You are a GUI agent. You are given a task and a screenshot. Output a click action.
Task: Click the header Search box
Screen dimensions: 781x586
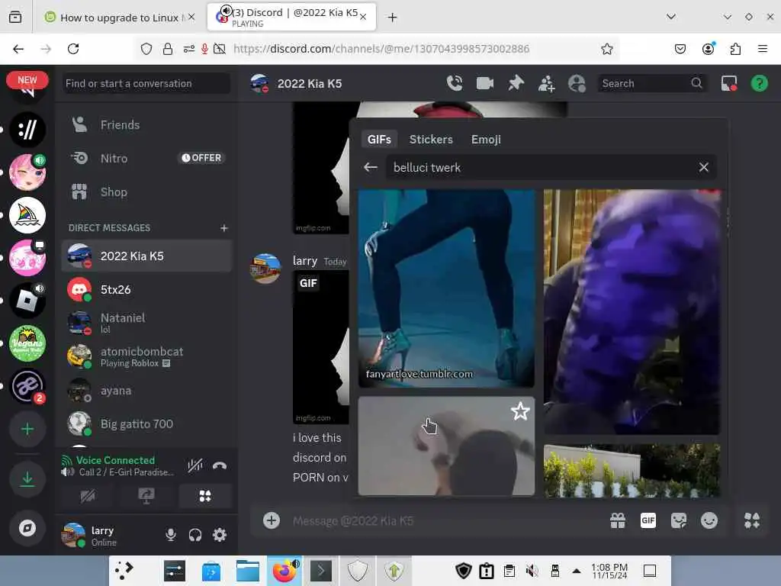(x=653, y=83)
